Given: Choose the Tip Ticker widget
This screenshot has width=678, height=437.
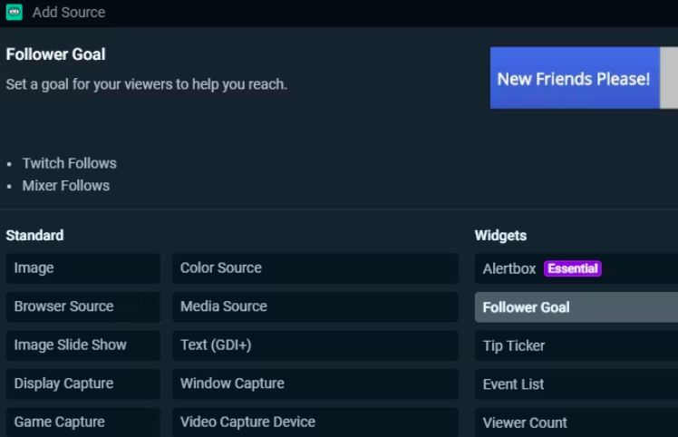Looking at the screenshot, I should click(x=576, y=345).
